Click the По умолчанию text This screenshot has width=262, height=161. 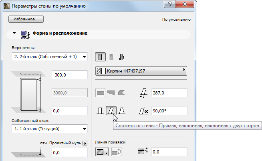tap(176, 20)
